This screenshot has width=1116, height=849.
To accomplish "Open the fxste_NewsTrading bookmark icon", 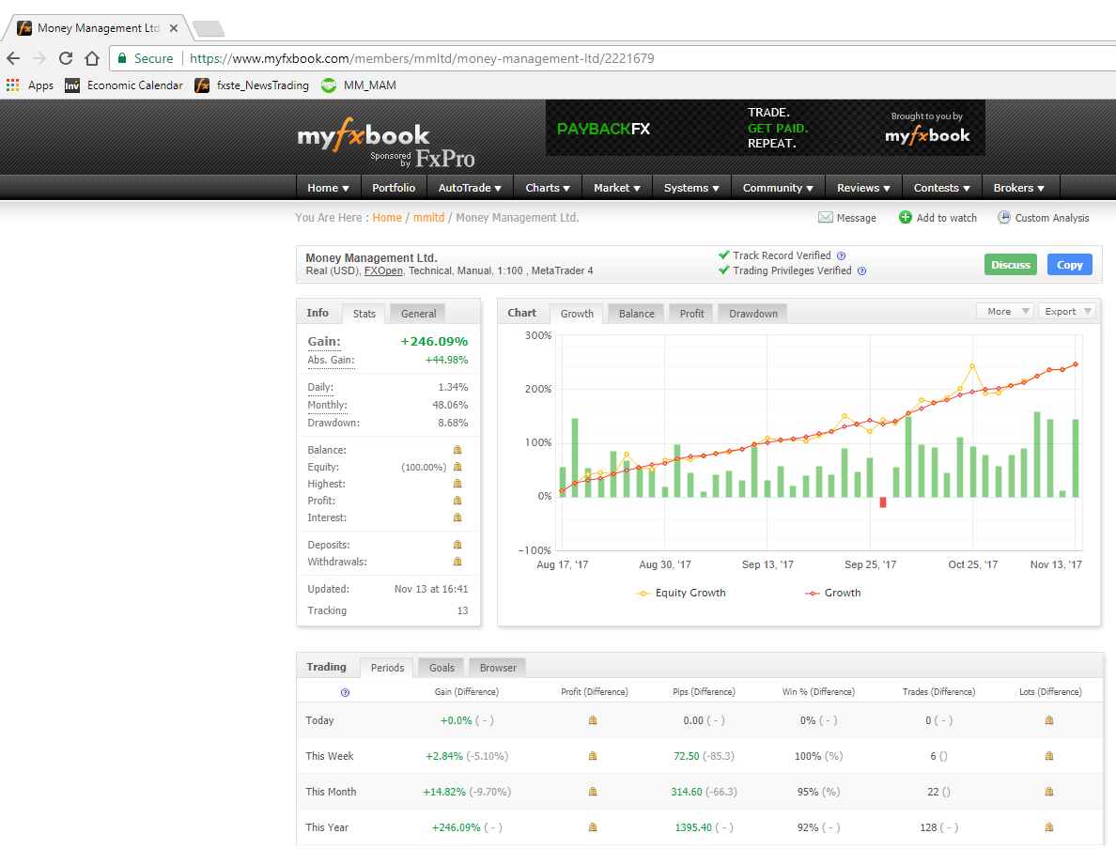I will coord(202,85).
